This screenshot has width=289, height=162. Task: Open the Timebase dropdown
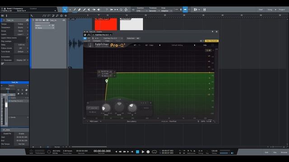click(154, 11)
